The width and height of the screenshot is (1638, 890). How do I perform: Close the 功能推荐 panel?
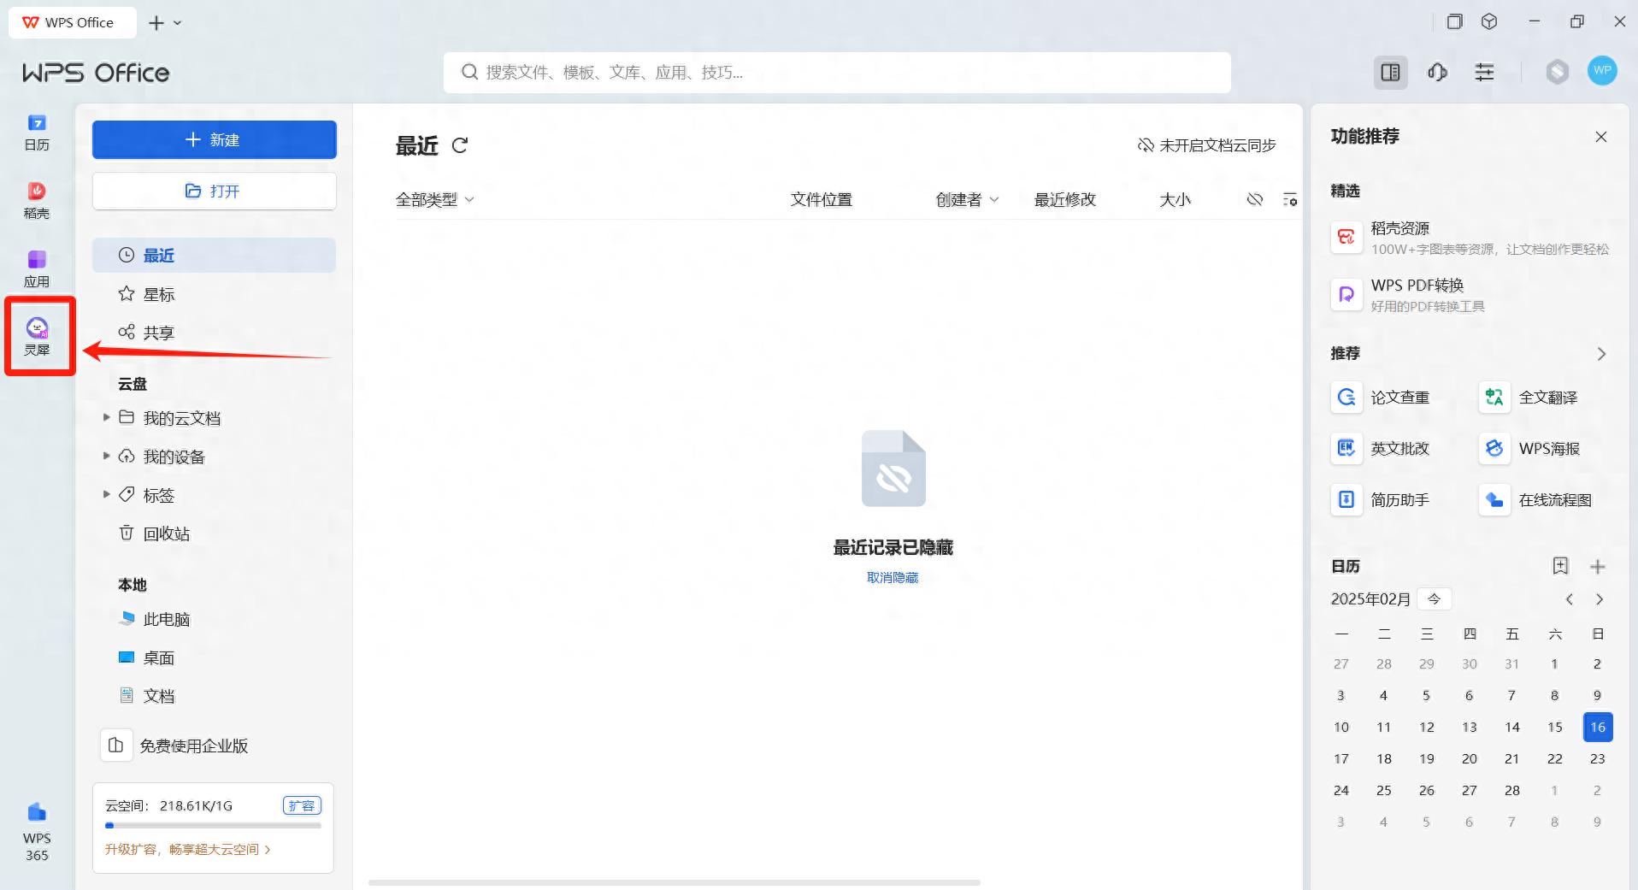click(x=1601, y=137)
